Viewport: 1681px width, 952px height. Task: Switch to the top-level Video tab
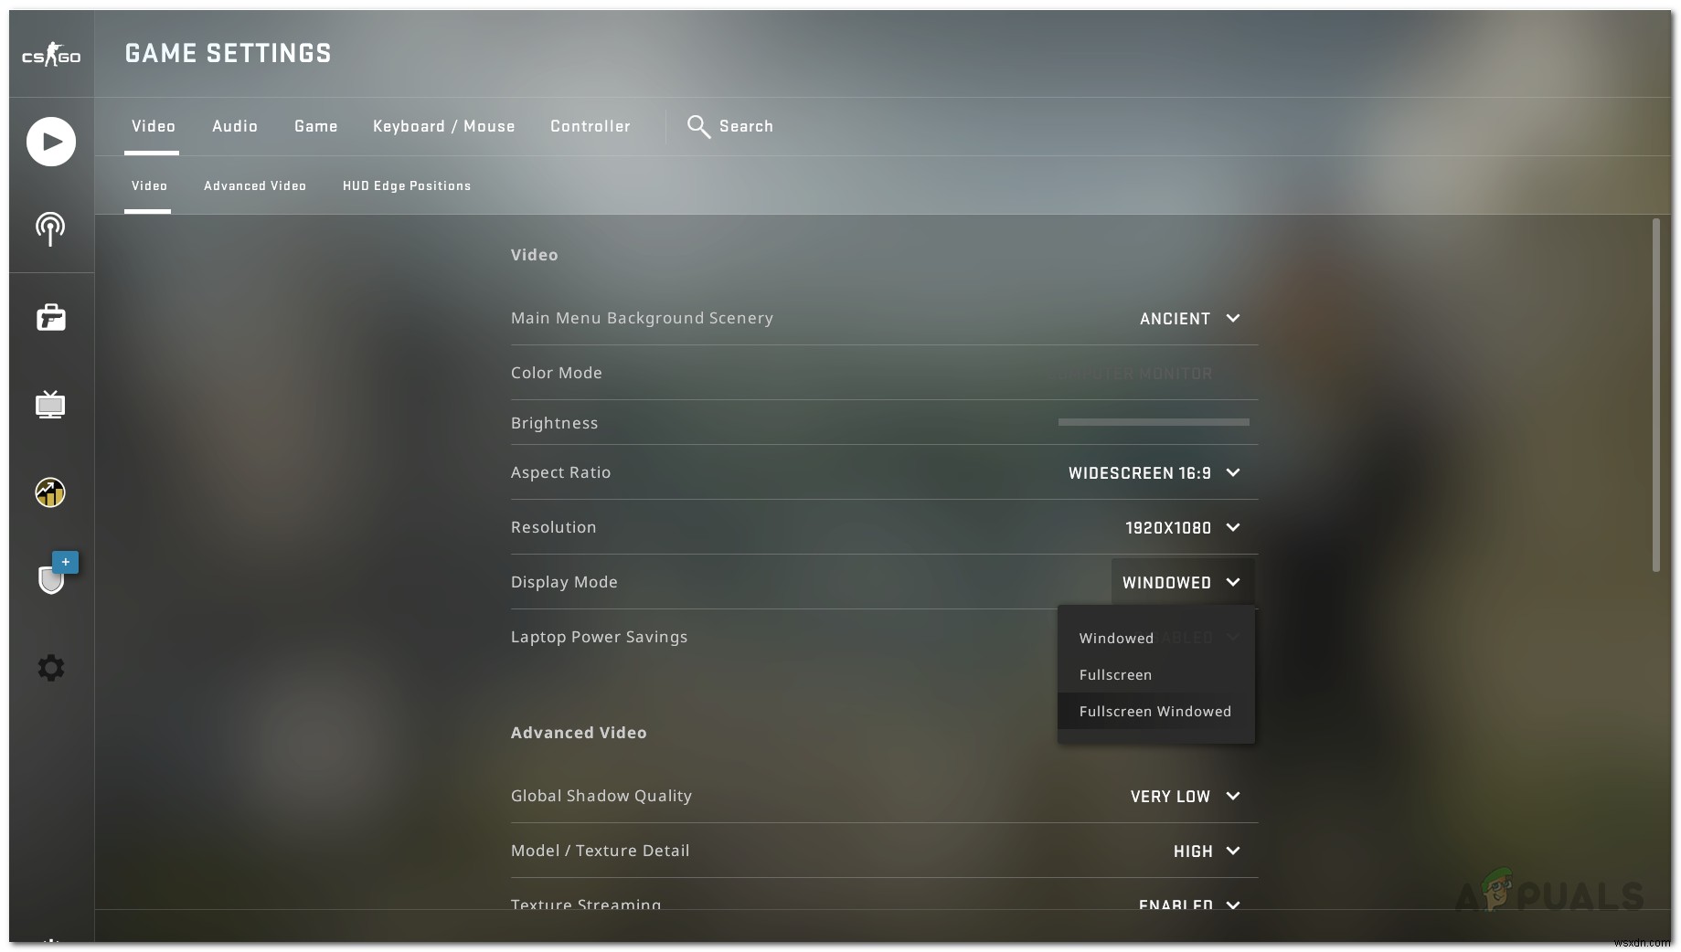153,126
